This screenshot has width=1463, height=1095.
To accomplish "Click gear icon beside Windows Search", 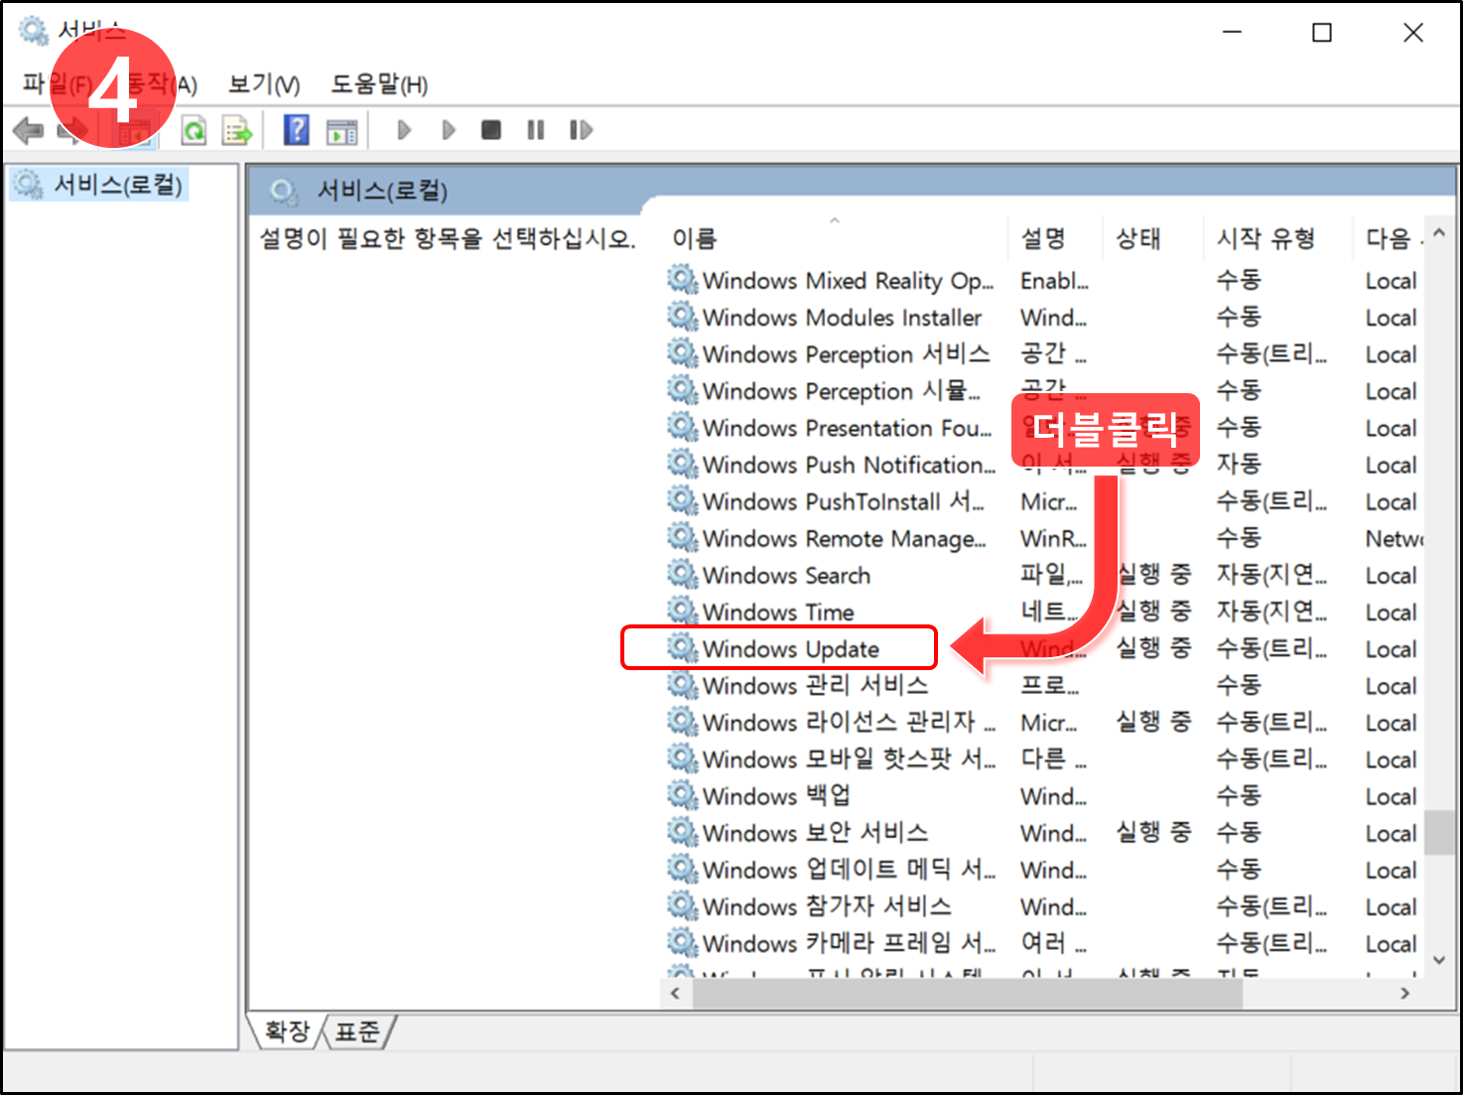I will click(682, 574).
